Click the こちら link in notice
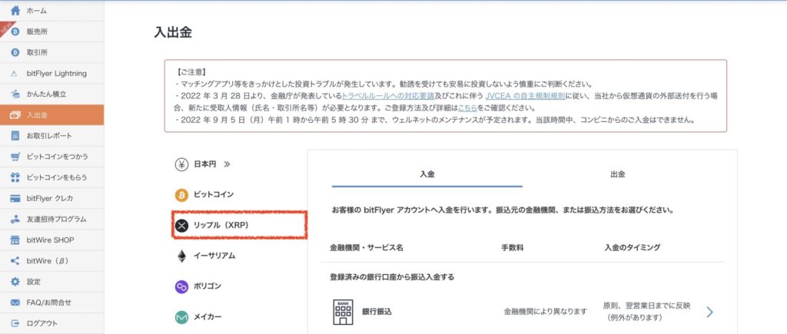This screenshot has width=787, height=334. coord(468,107)
